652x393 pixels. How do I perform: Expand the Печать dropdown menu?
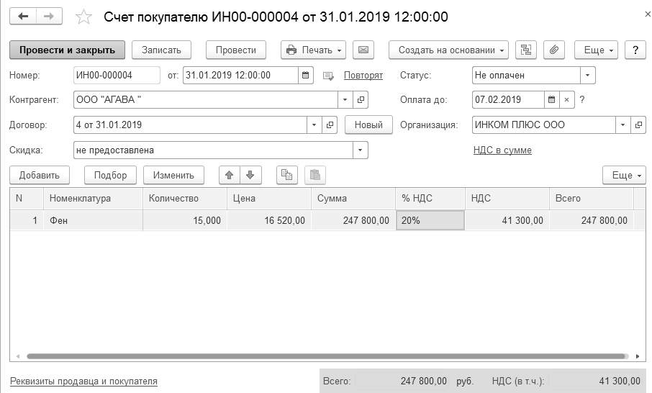click(x=314, y=50)
